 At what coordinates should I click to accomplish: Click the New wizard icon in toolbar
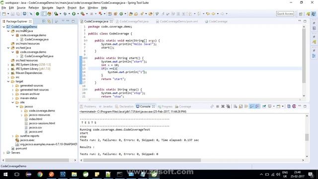pyautogui.click(x=4, y=14)
